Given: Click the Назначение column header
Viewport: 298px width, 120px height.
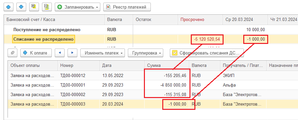Looking at the screenshot, I should pyautogui.click(x=282, y=66).
